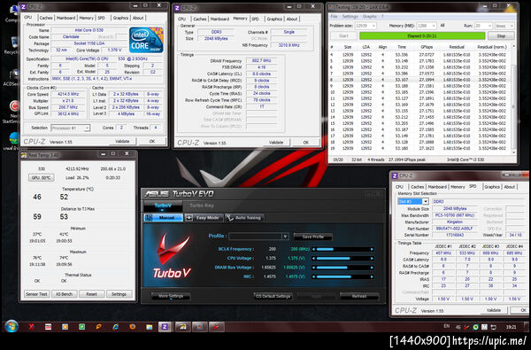Click the Real Temp window title icon
This screenshot has height=350, width=531.
[x=24, y=155]
